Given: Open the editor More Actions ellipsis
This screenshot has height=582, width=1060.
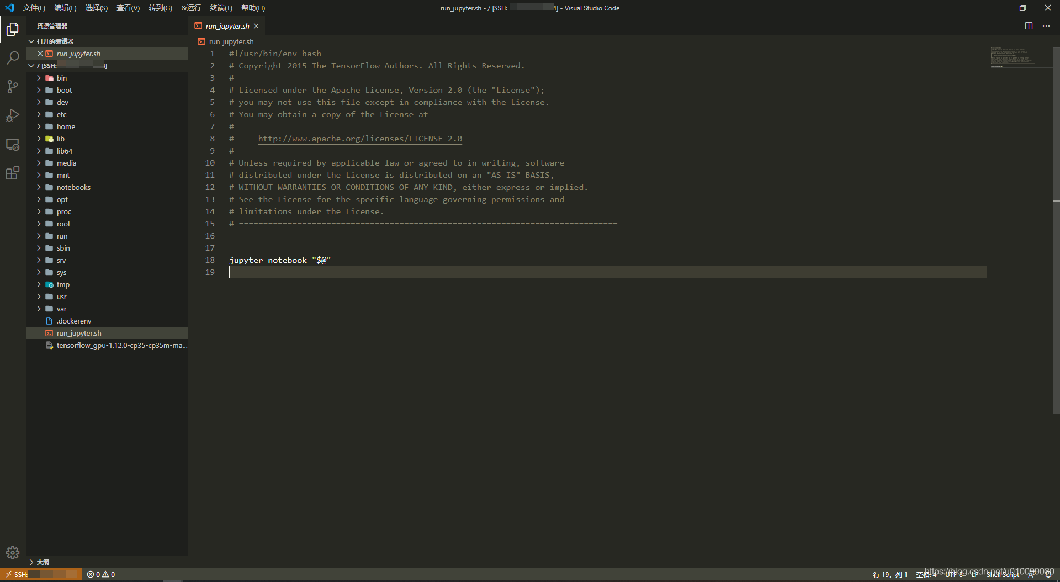Looking at the screenshot, I should pos(1046,26).
